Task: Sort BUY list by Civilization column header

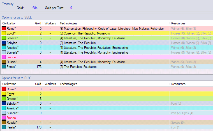Action: click(9, 84)
